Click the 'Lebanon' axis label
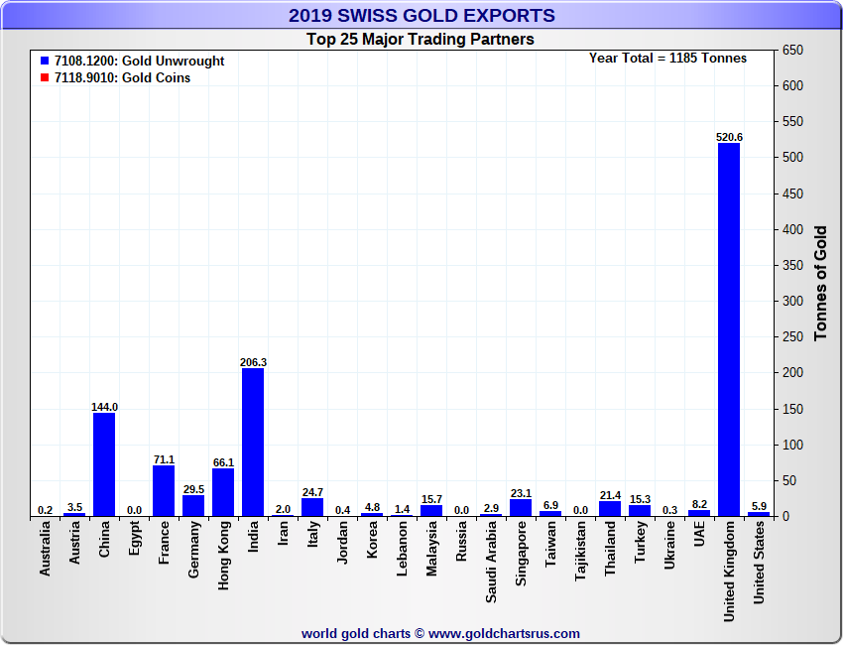This screenshot has width=843, height=645. click(x=402, y=549)
